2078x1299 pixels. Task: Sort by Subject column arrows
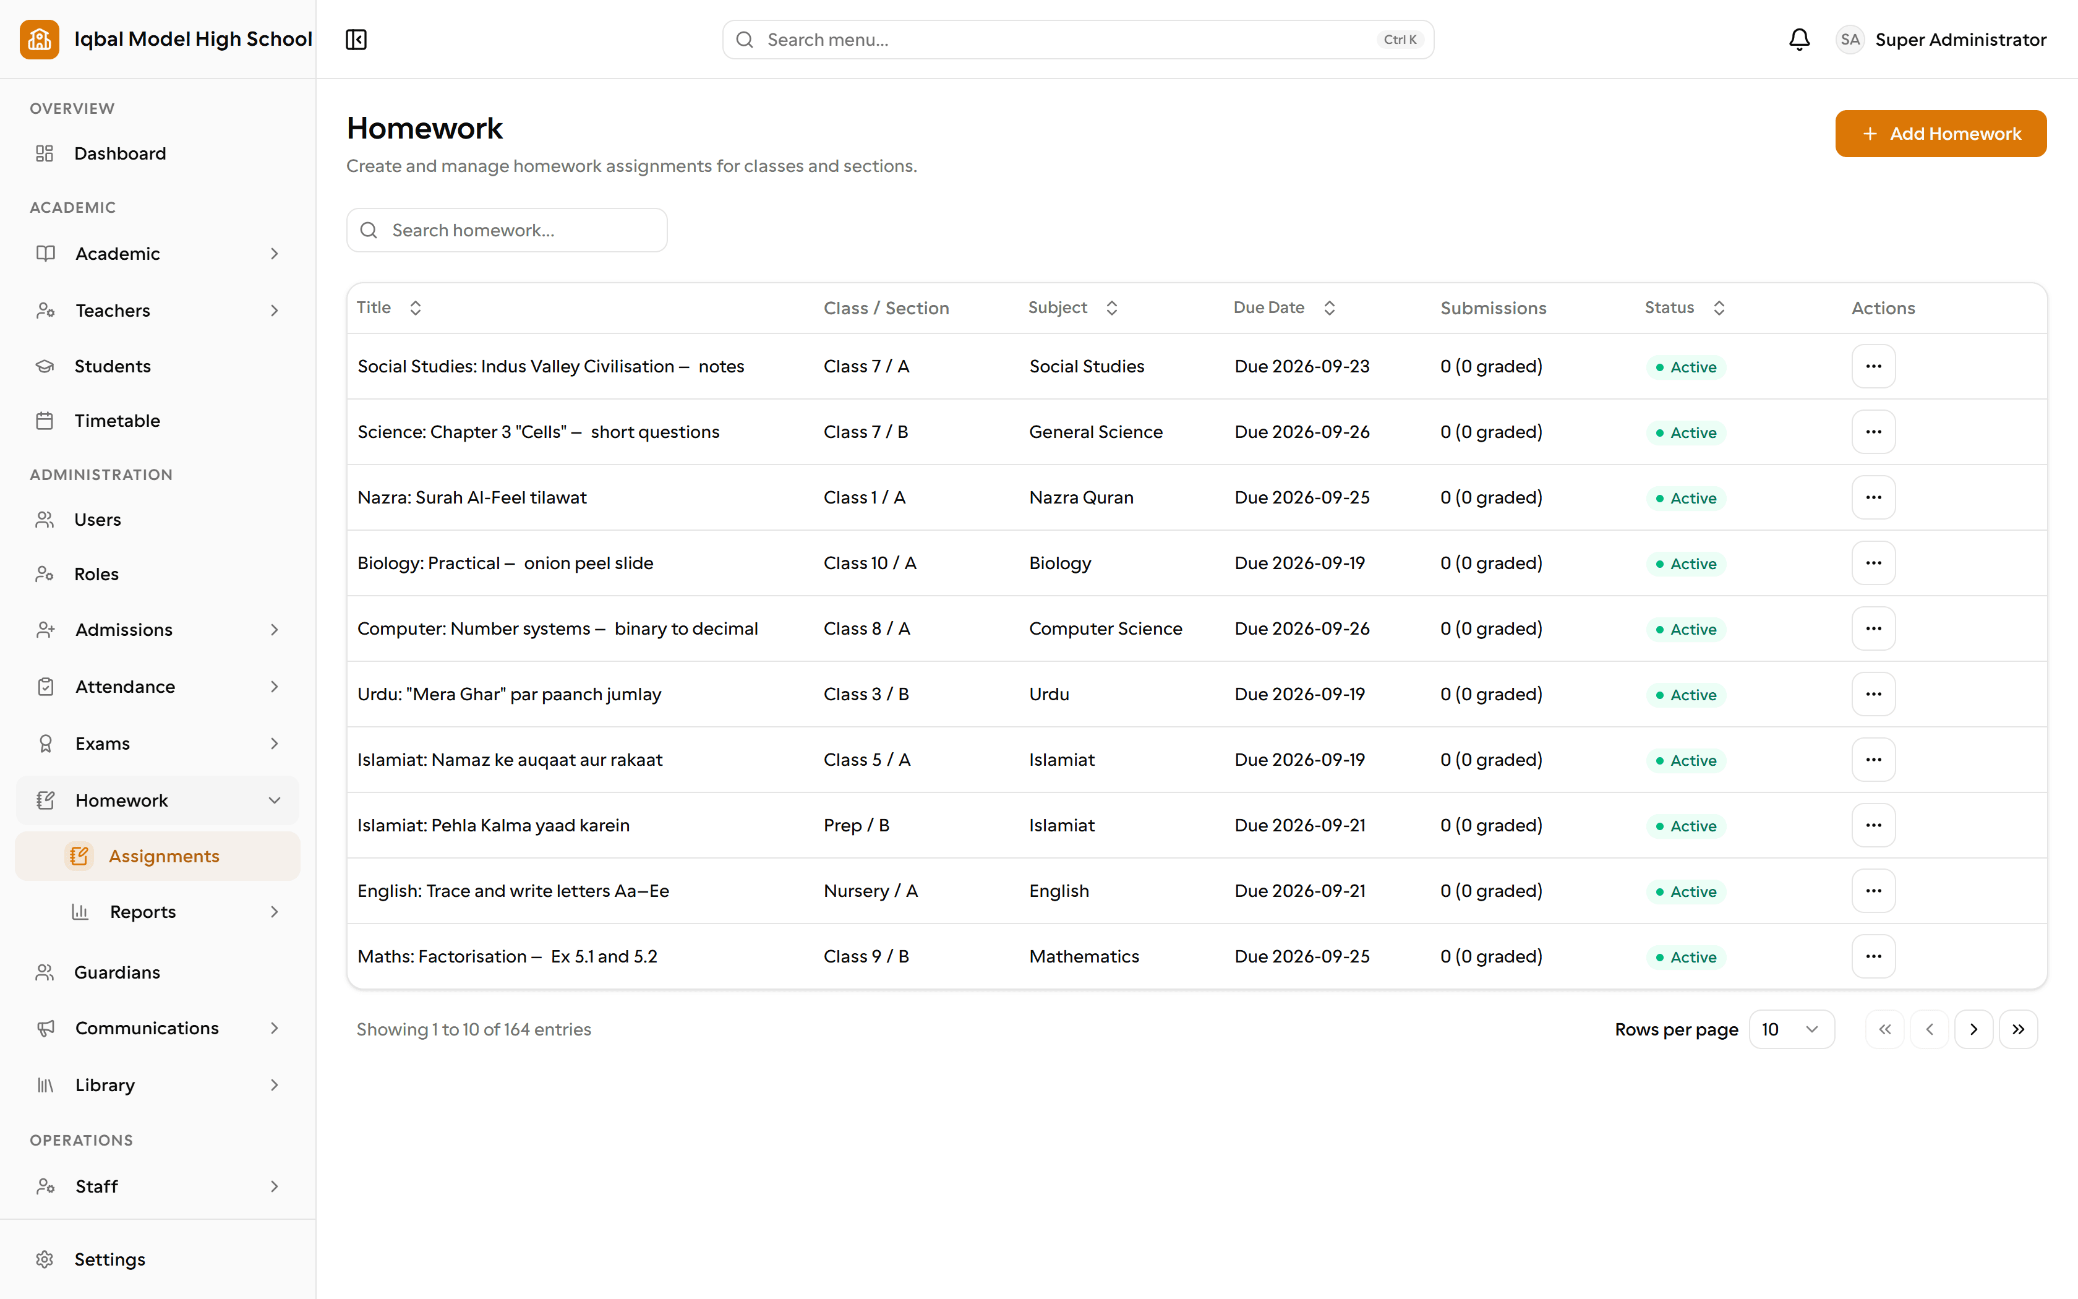tap(1112, 307)
